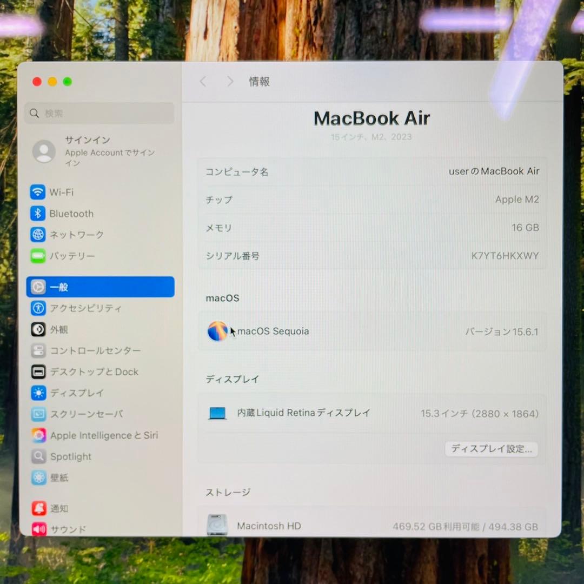This screenshot has width=584, height=584.
Task: Open Spotlight settings via magnifier icon
Action: coord(38,456)
